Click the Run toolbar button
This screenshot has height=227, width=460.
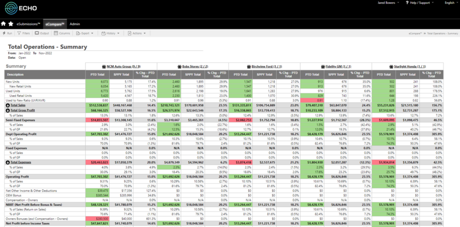pos(7,33)
